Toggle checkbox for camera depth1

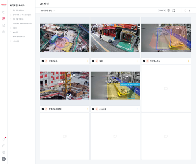[93, 109]
